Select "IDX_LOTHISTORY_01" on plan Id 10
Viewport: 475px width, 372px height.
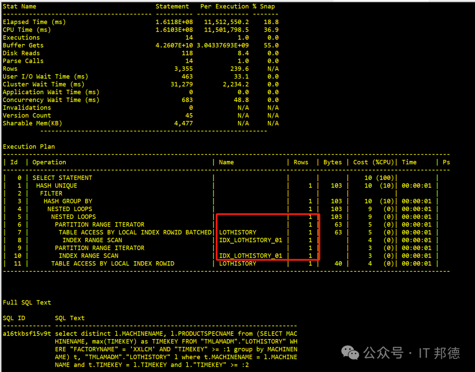(251, 255)
